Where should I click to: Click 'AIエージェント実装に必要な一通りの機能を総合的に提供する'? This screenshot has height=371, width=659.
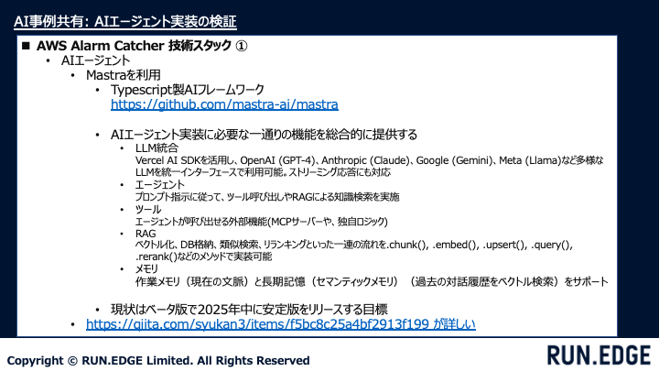pos(264,135)
